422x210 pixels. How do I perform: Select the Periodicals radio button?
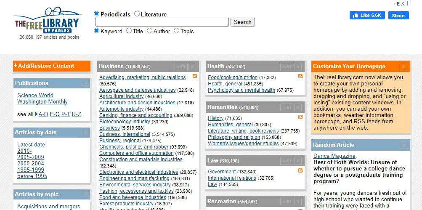[x=96, y=14]
